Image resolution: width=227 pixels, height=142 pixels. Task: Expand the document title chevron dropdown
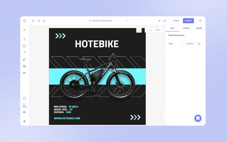tap(127, 21)
